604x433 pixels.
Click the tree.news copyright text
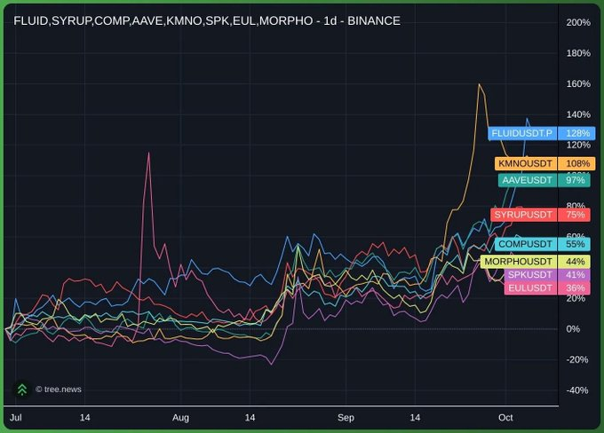coord(59,390)
